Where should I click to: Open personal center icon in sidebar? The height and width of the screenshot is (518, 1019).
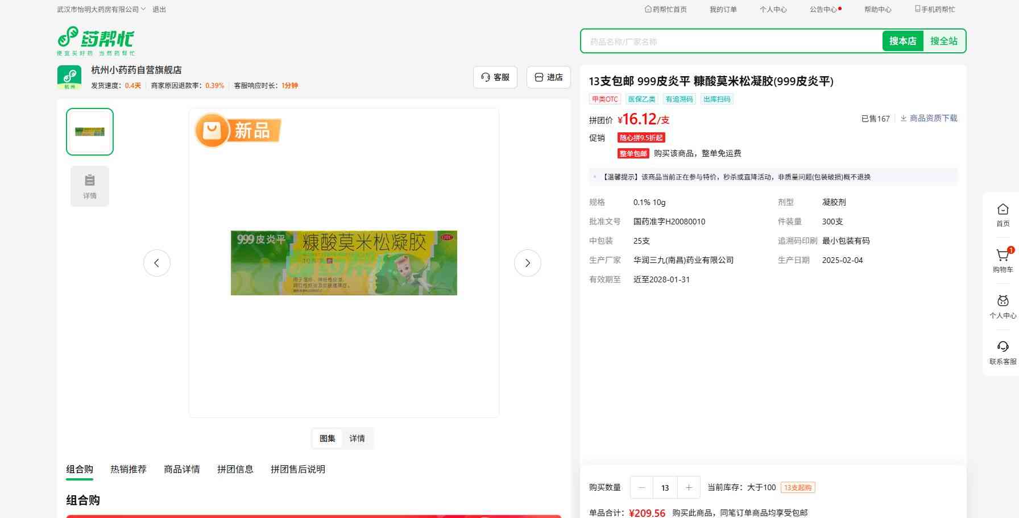1003,302
